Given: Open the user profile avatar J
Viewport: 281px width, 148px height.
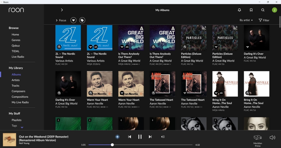Looking at the screenshot, I should click(x=274, y=10).
